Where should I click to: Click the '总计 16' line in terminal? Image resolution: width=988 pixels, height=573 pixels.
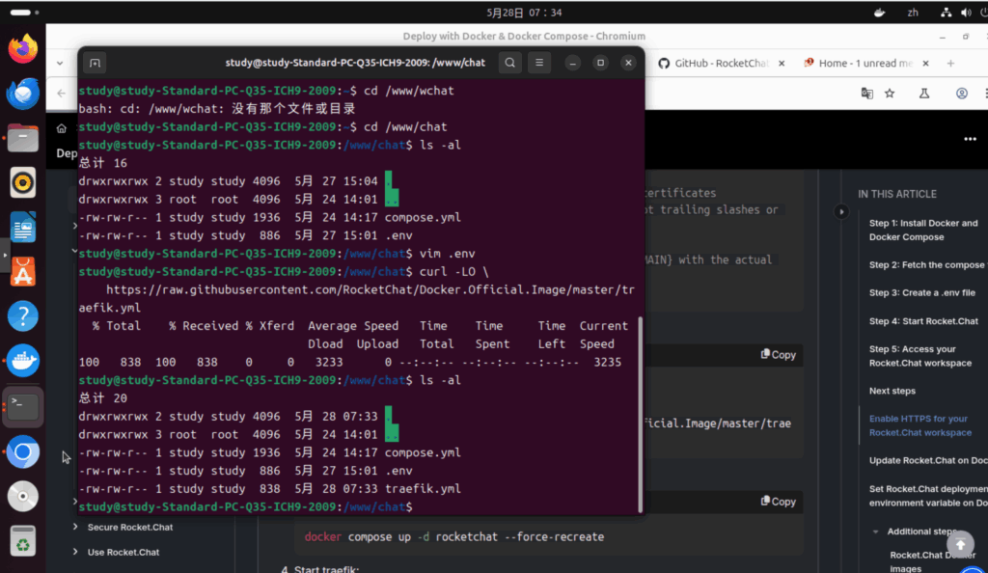coord(102,163)
